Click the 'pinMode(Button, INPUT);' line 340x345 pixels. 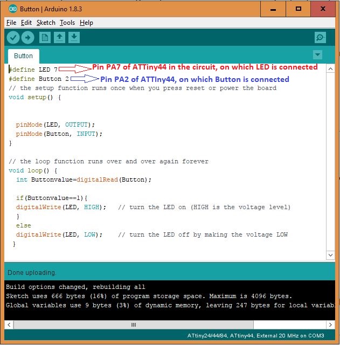[x=59, y=134]
